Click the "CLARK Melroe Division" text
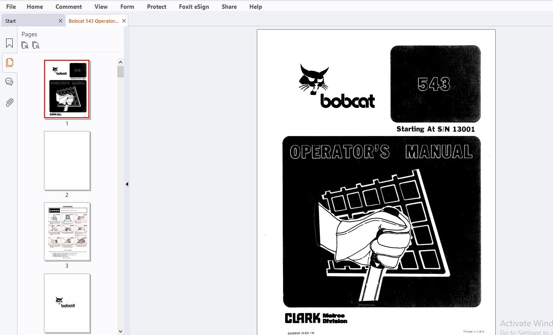This screenshot has height=335, width=553. pos(316,318)
